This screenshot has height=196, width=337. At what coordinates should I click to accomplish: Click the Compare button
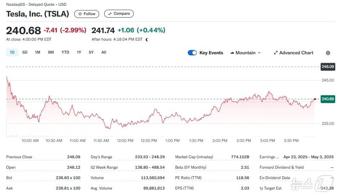[x=119, y=14]
